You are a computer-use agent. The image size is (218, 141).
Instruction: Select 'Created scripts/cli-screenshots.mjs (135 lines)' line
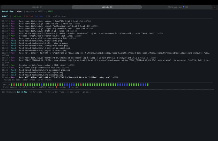(x=42, y=36)
